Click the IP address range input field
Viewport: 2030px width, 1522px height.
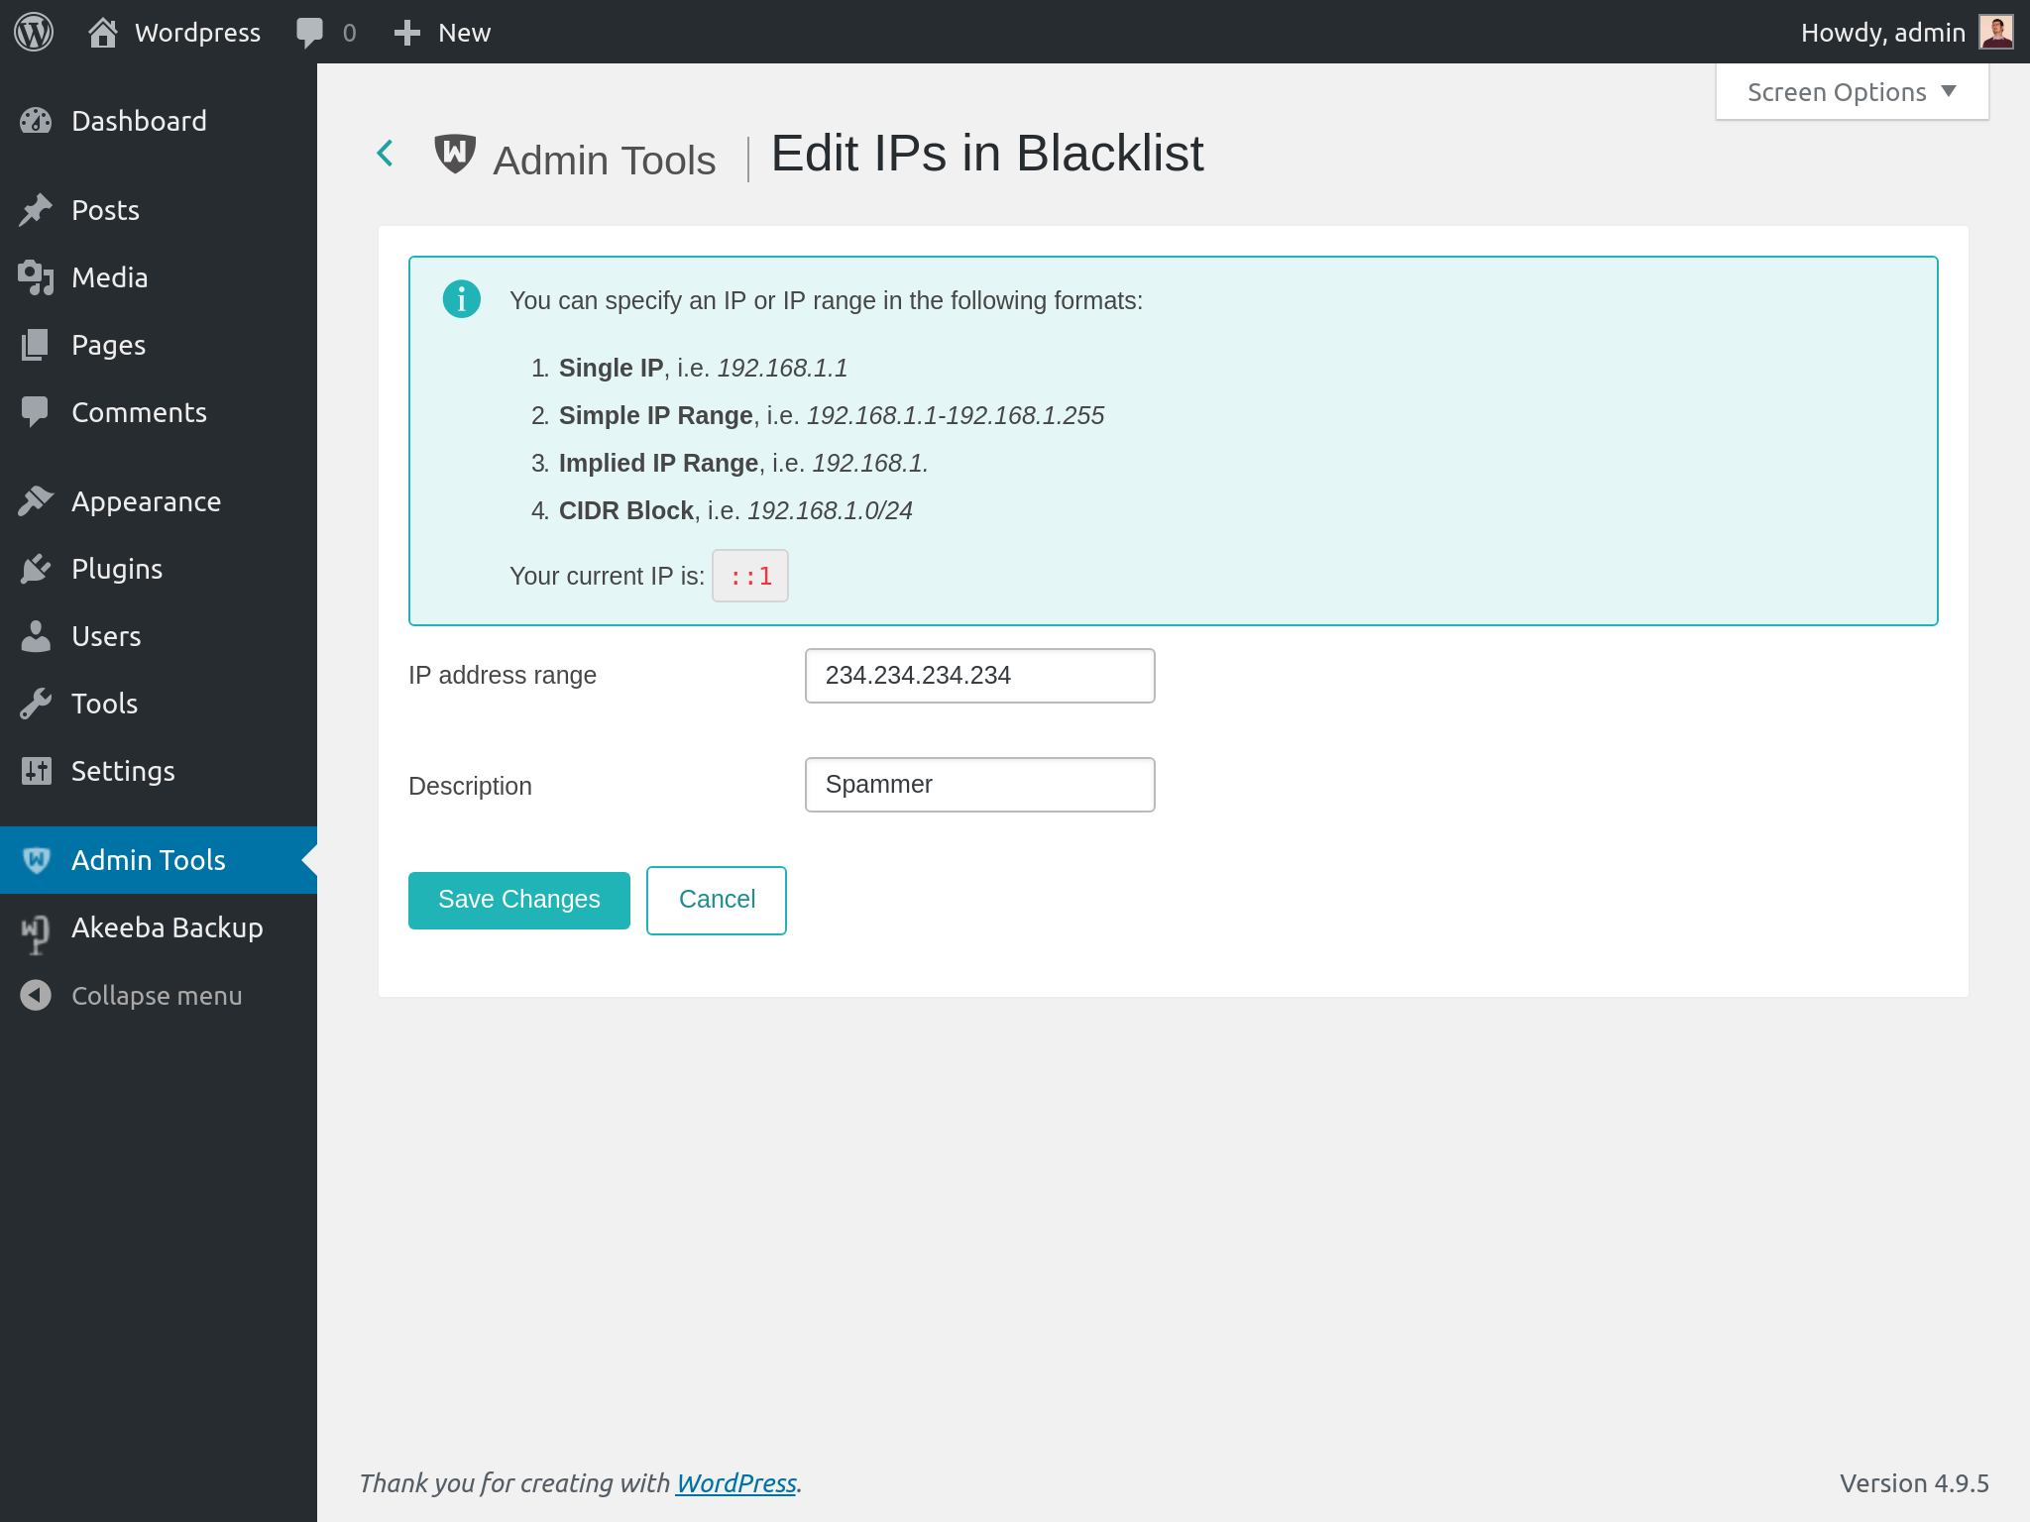(x=980, y=676)
